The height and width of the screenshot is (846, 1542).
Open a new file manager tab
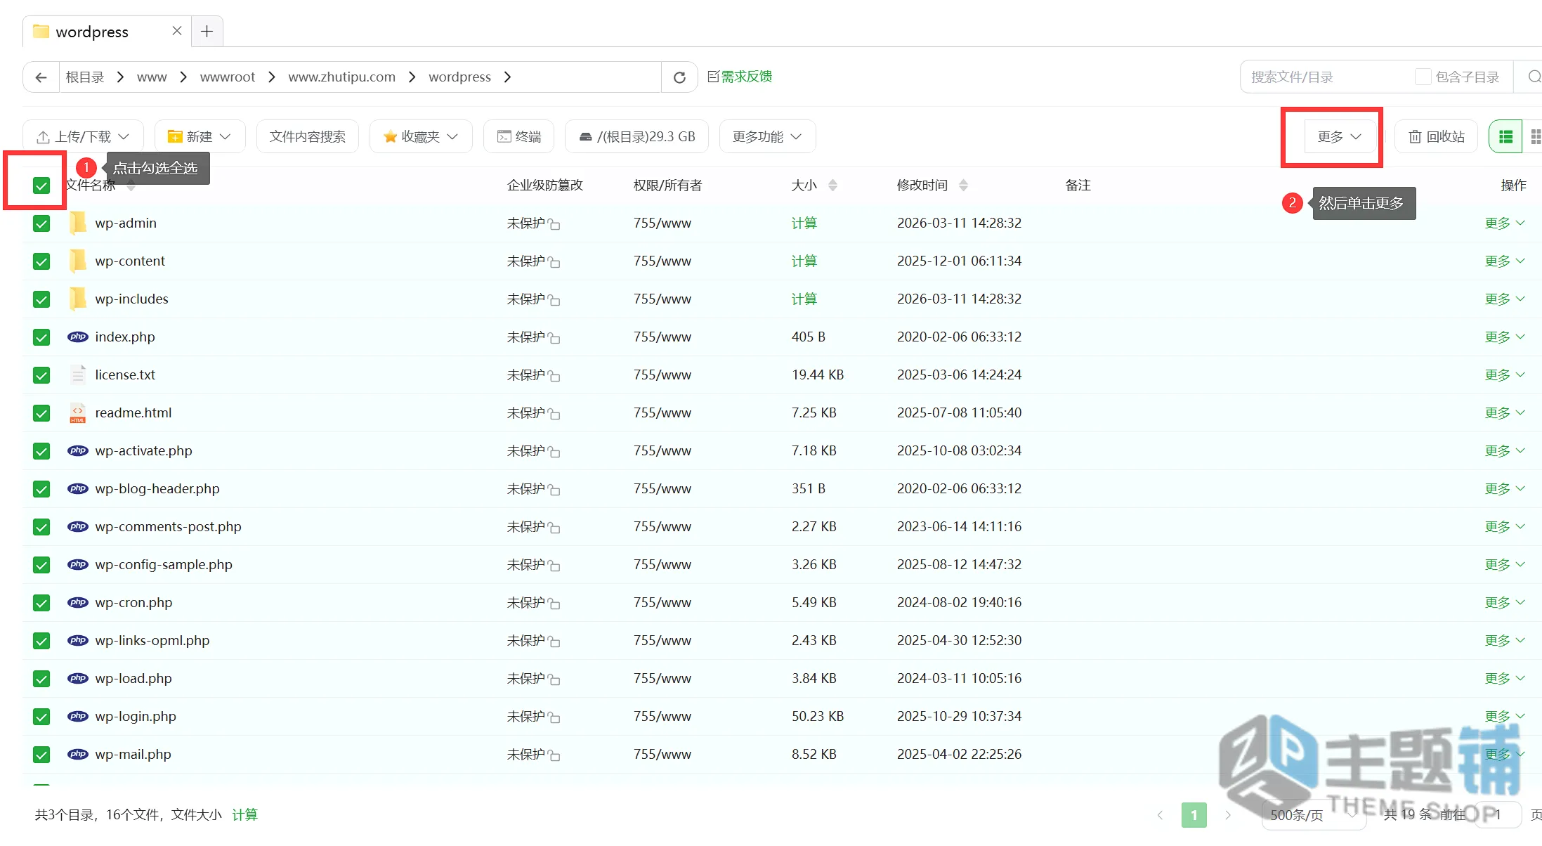click(207, 32)
